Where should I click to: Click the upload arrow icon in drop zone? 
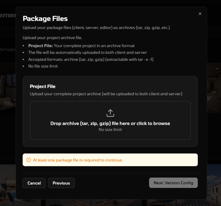coord(110,113)
